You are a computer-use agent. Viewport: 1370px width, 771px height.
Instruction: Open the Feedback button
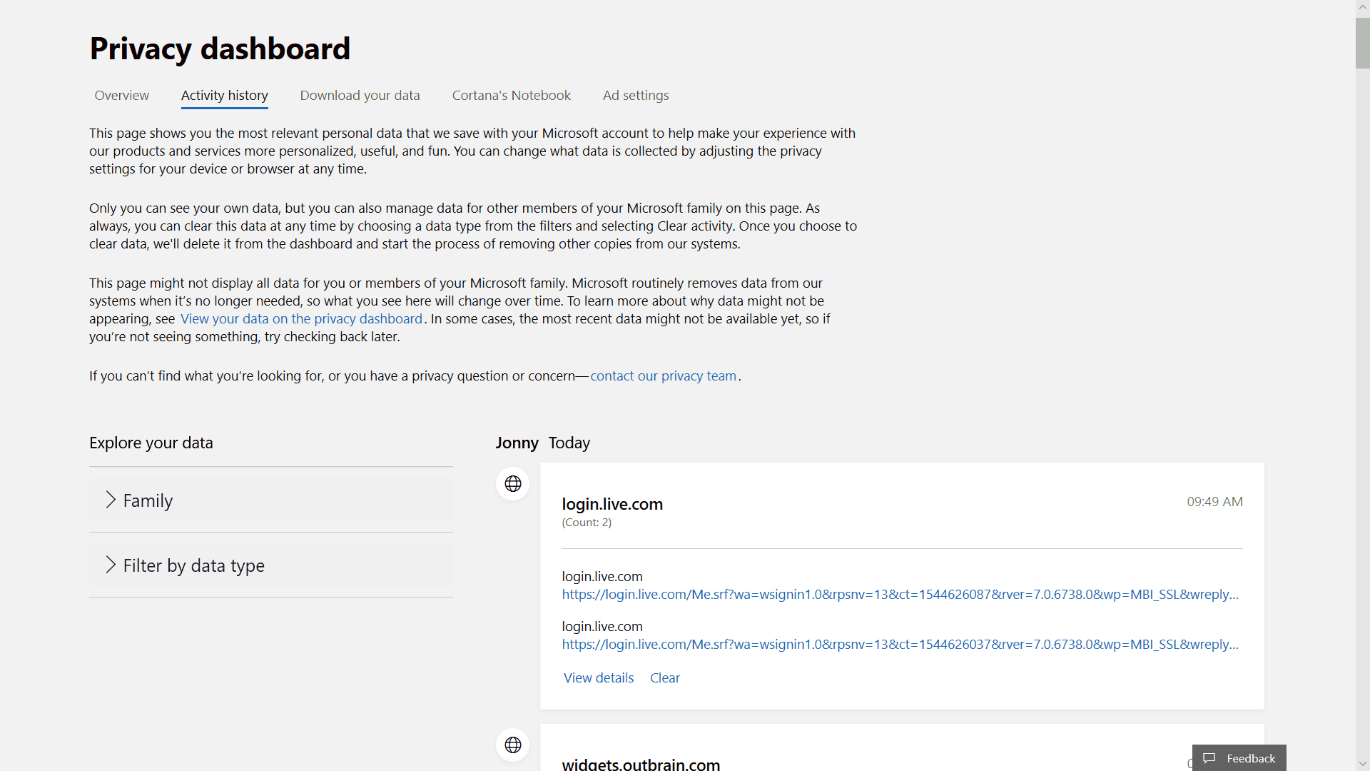tap(1239, 758)
